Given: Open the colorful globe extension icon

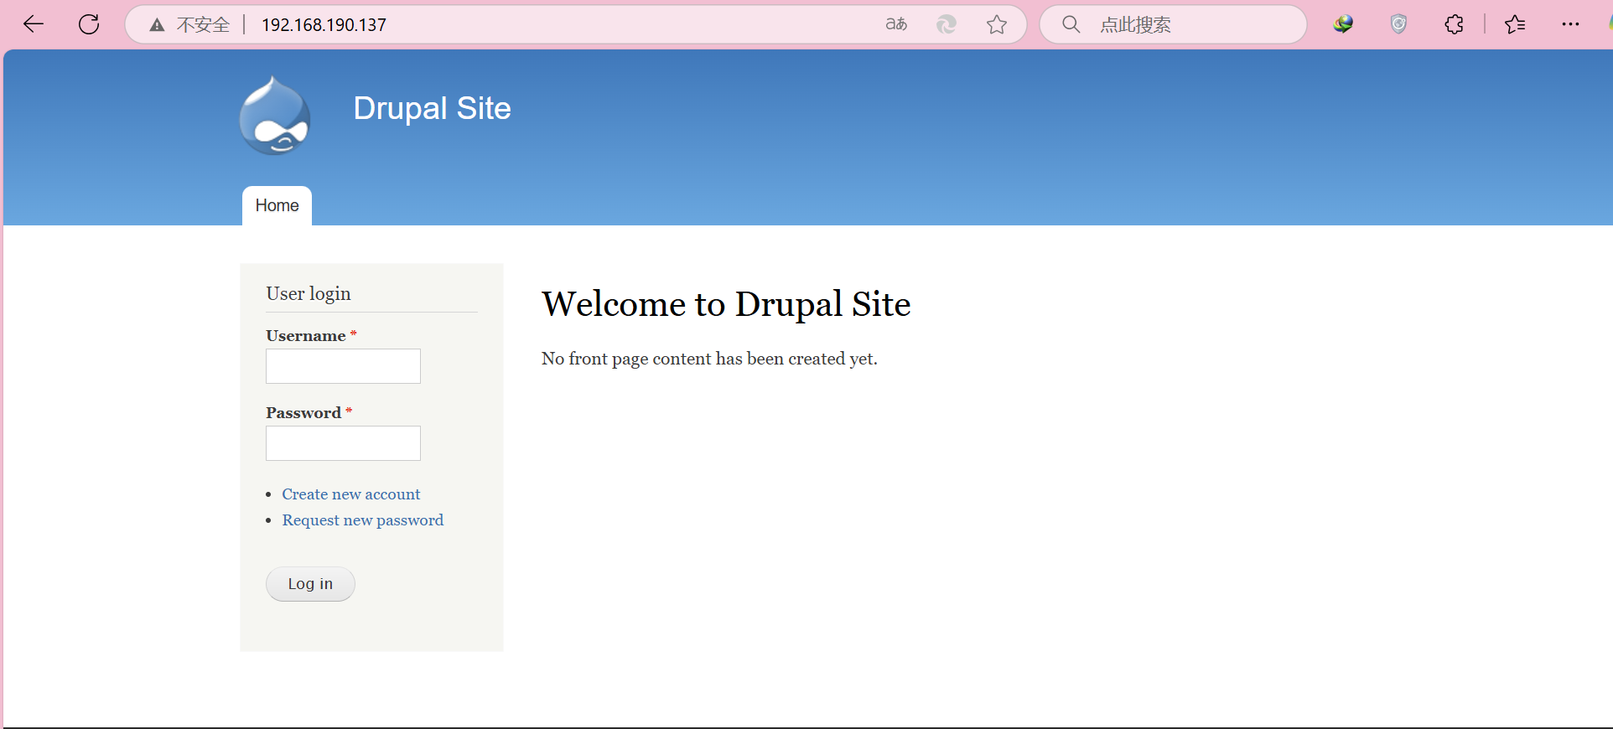Looking at the screenshot, I should (x=1343, y=24).
